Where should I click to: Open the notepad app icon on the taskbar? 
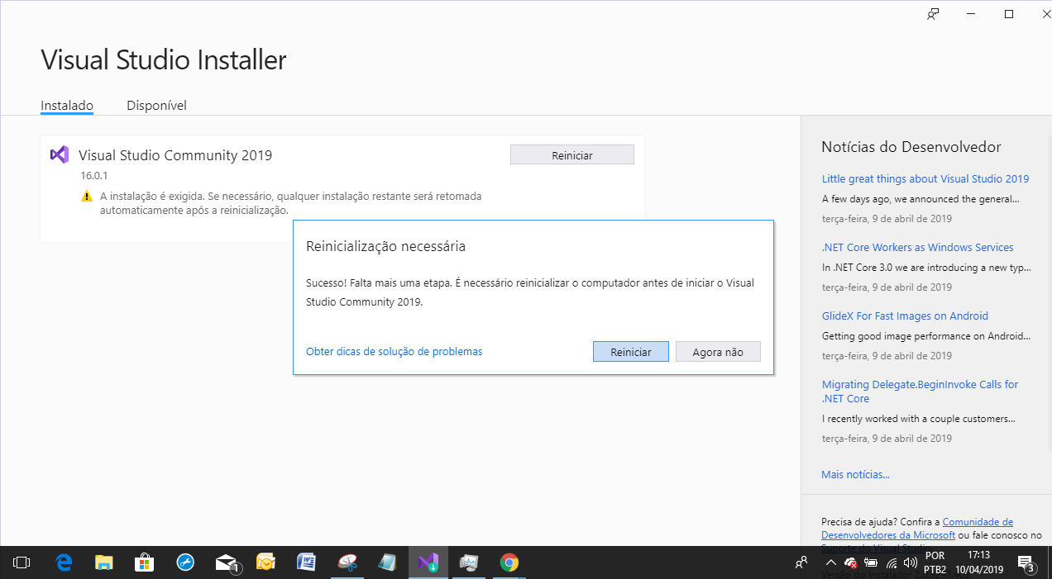coord(387,562)
